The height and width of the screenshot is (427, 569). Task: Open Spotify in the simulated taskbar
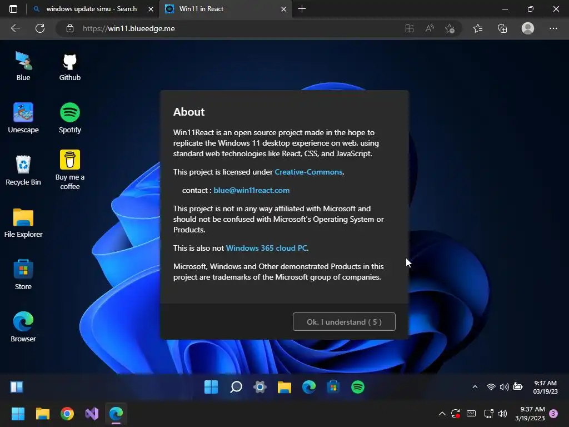pyautogui.click(x=358, y=387)
